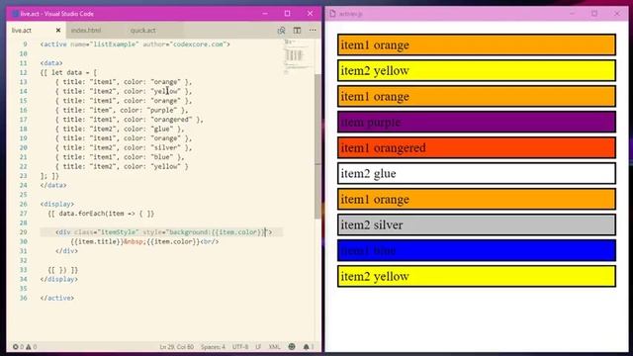This screenshot has height=356, width=633.
Task: Click the Ln 29, Col 80 status entry
Action: (176, 347)
